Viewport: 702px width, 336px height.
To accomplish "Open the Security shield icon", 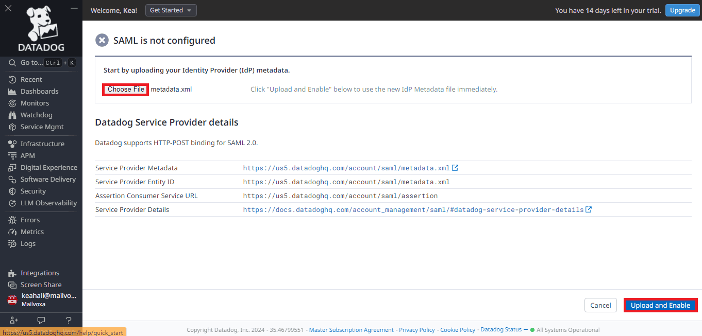I will 12,191.
